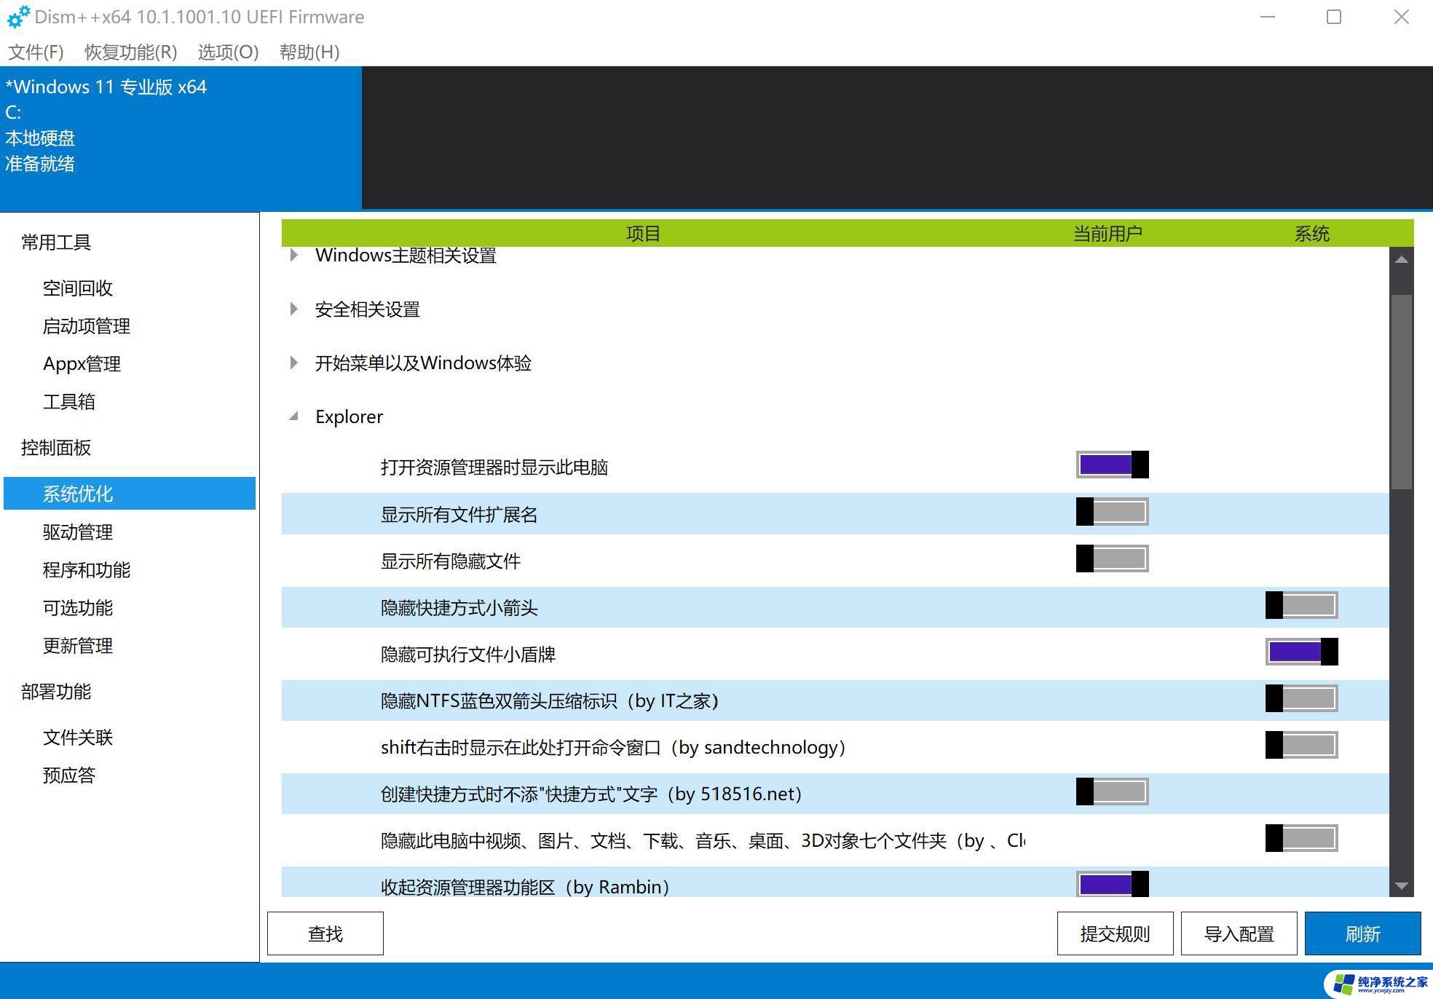Turn on 隐藏快捷方式小箭头 switch
The width and height of the screenshot is (1433, 999).
pos(1301,605)
